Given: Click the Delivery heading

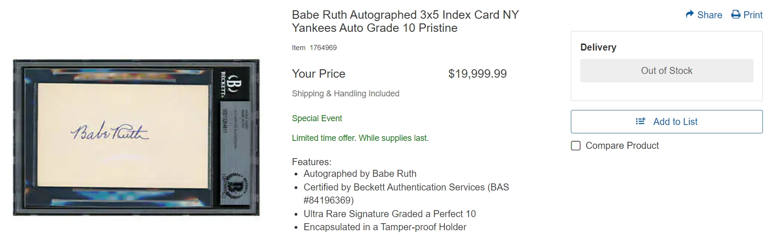Looking at the screenshot, I should click(598, 47).
